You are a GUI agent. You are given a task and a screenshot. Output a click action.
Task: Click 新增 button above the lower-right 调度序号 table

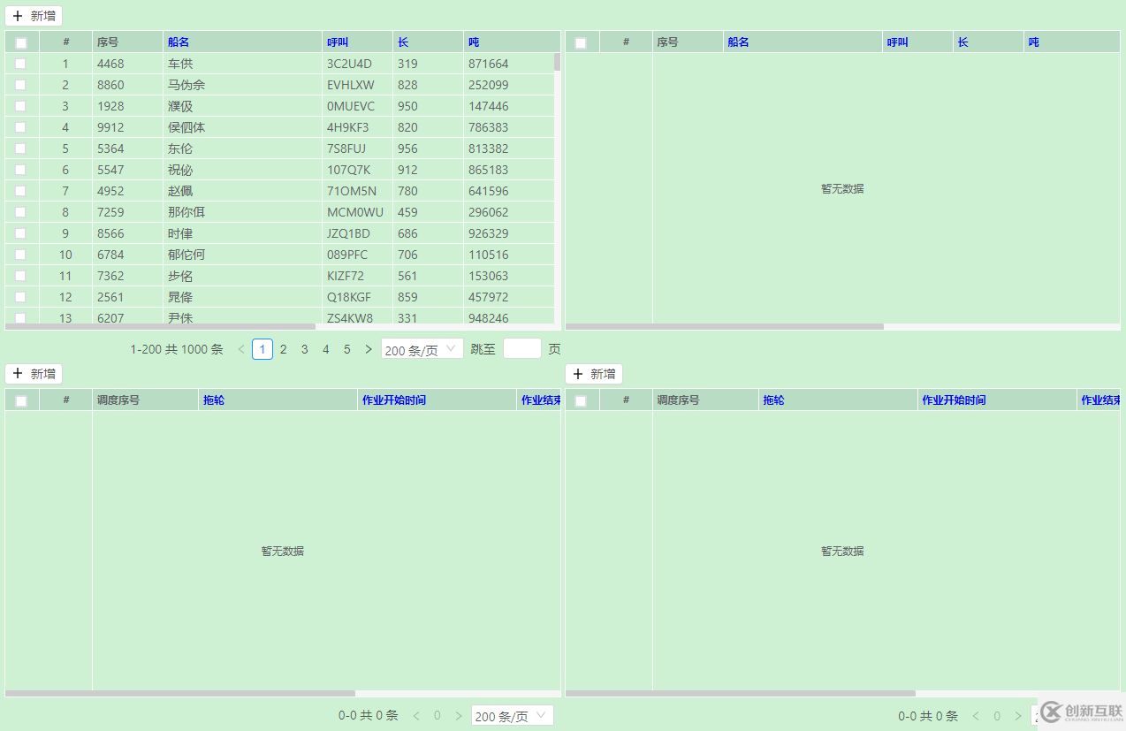[x=594, y=374]
